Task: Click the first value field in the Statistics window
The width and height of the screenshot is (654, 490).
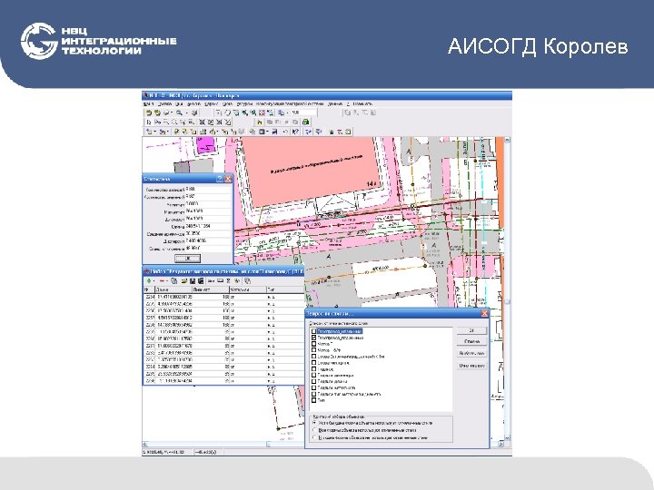Action: click(x=208, y=189)
